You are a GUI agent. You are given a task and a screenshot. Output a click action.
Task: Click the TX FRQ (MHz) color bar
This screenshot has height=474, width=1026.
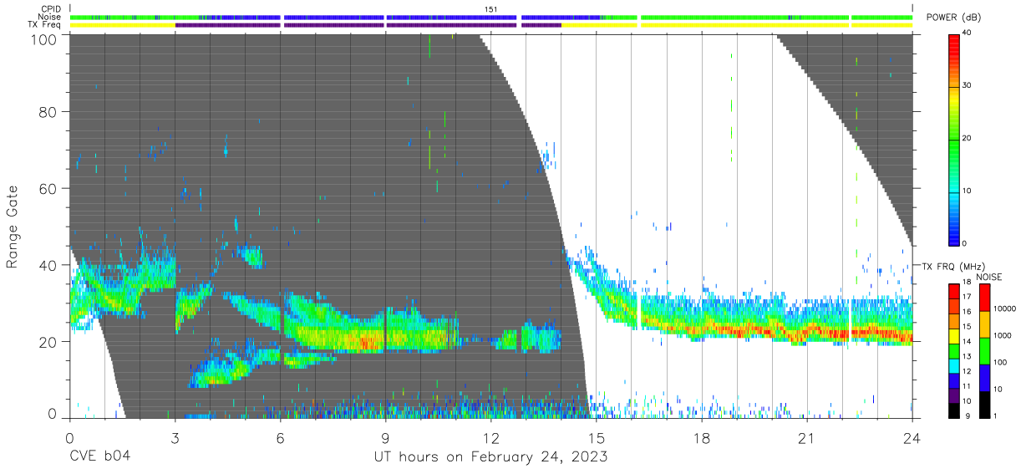click(x=954, y=349)
